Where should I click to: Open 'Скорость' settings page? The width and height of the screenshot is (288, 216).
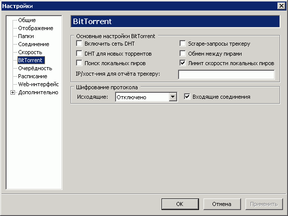30,52
